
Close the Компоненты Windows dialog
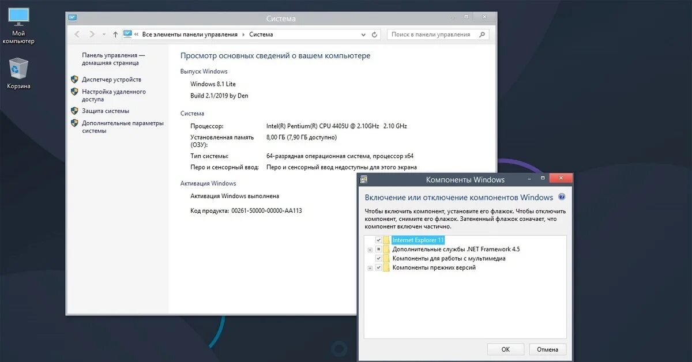tap(560, 179)
